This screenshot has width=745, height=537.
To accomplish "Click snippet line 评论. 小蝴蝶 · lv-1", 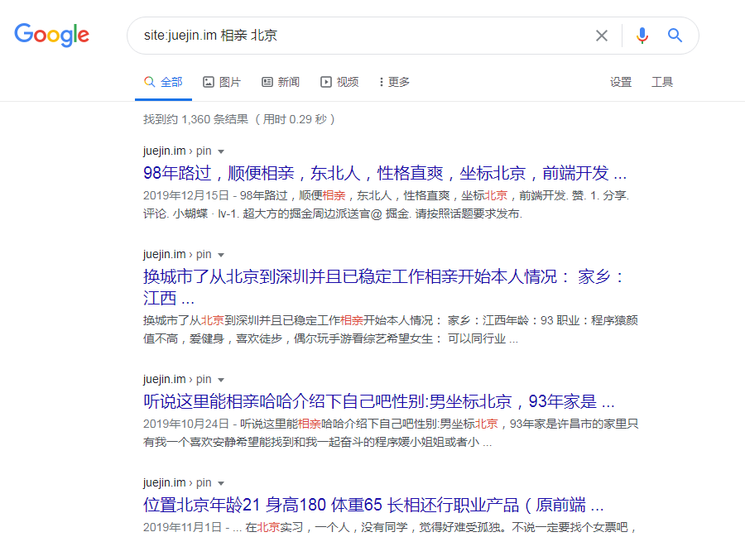I will pyautogui.click(x=333, y=214).
